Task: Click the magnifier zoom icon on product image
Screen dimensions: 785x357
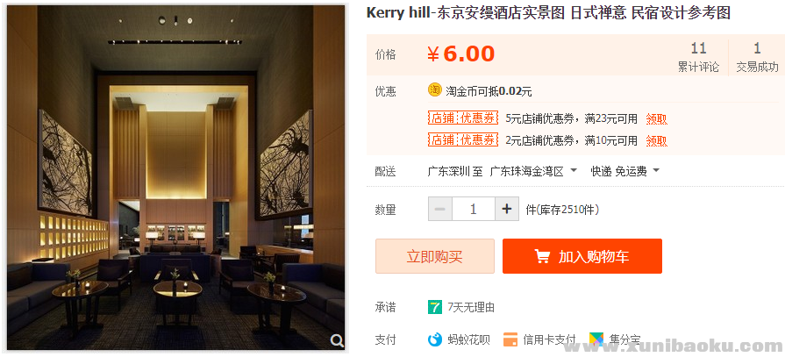Action: (337, 341)
